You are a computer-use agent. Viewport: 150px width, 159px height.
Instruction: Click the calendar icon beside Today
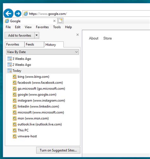coord(9,71)
